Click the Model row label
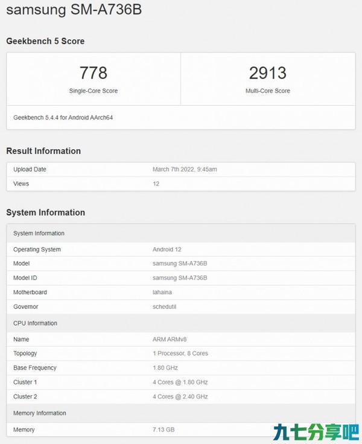 [22, 263]
